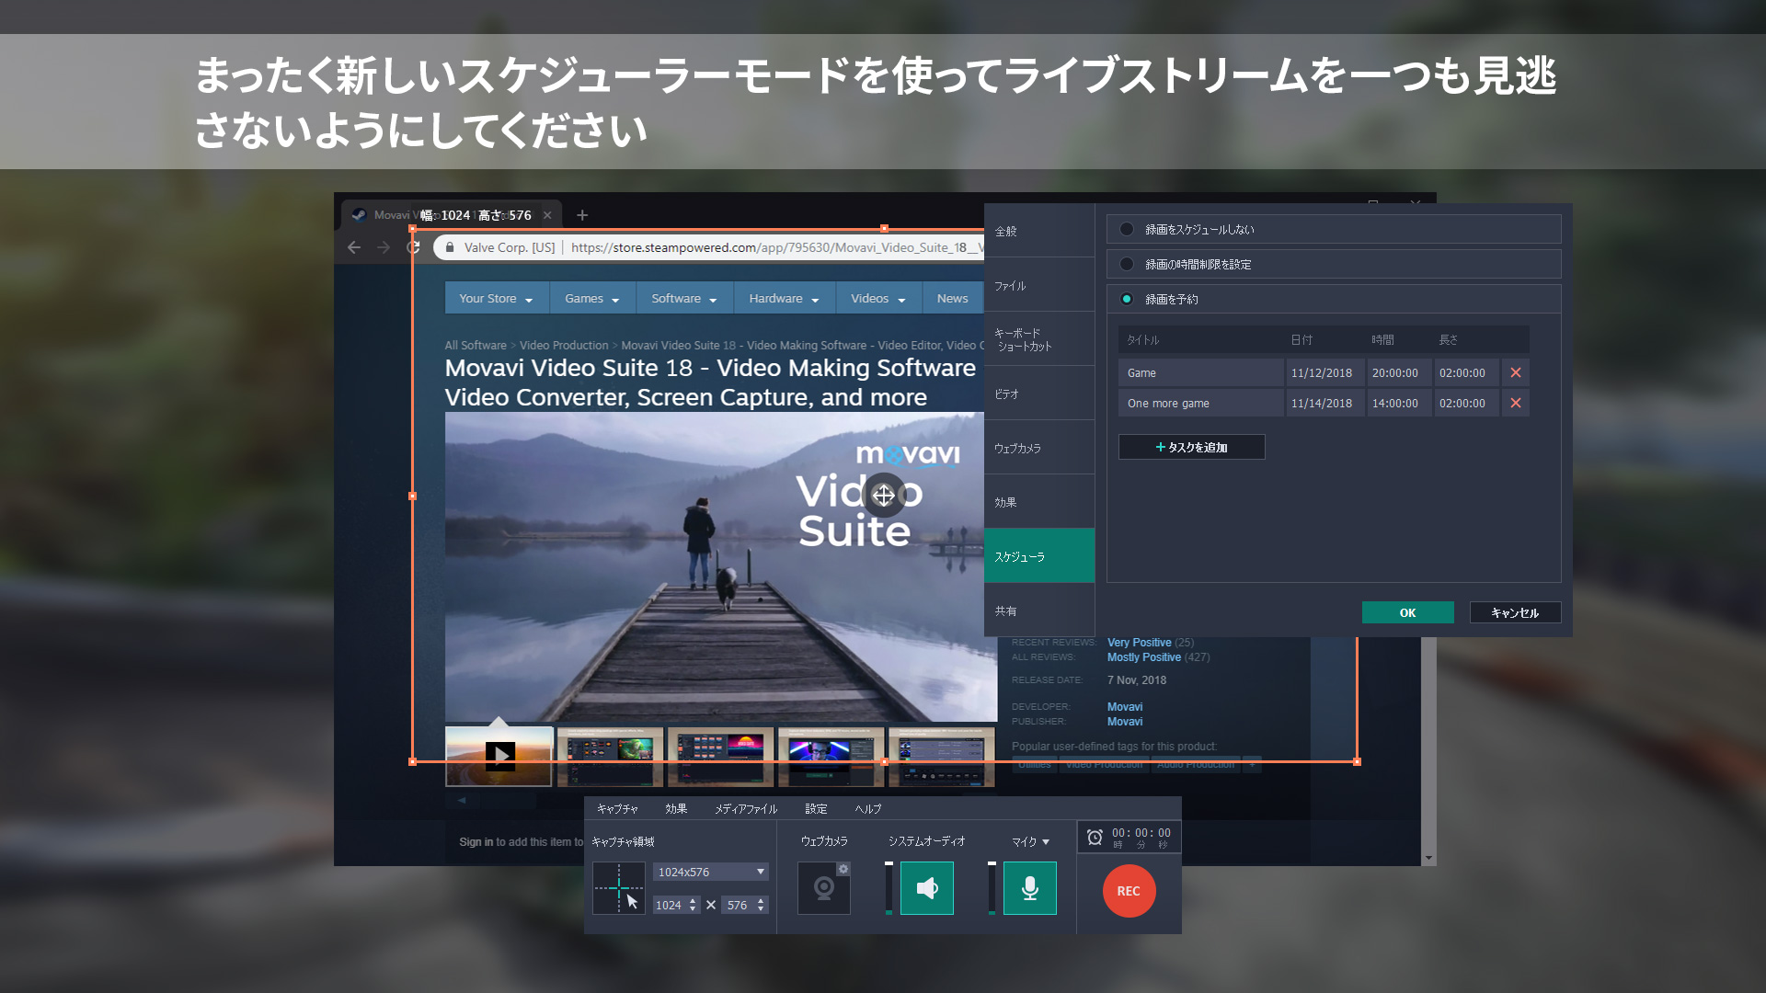The height and width of the screenshot is (993, 1766).
Task: Select the One more game title cell
Action: (x=1201, y=404)
